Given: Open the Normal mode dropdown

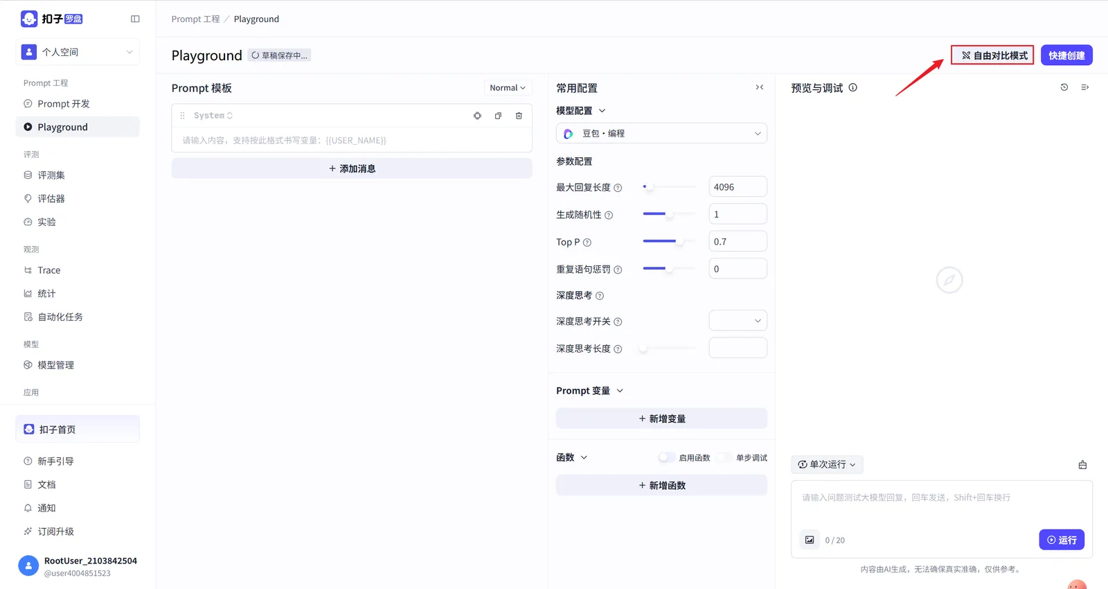Looking at the screenshot, I should pos(508,88).
